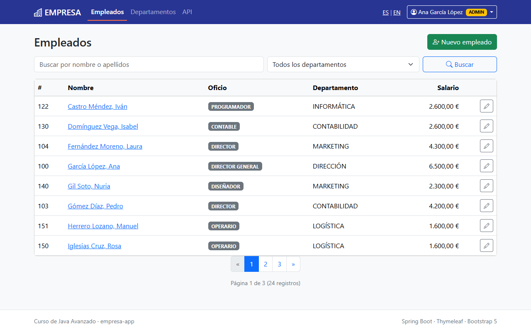Open employee link Castro Méndez, Iván

[97, 106]
